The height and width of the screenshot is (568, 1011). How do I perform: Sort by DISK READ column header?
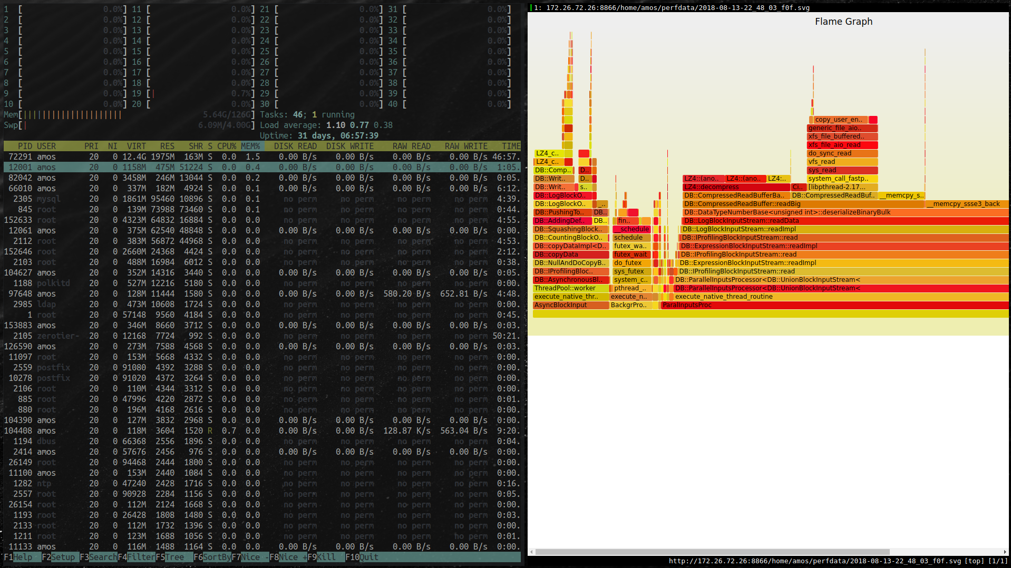point(295,146)
